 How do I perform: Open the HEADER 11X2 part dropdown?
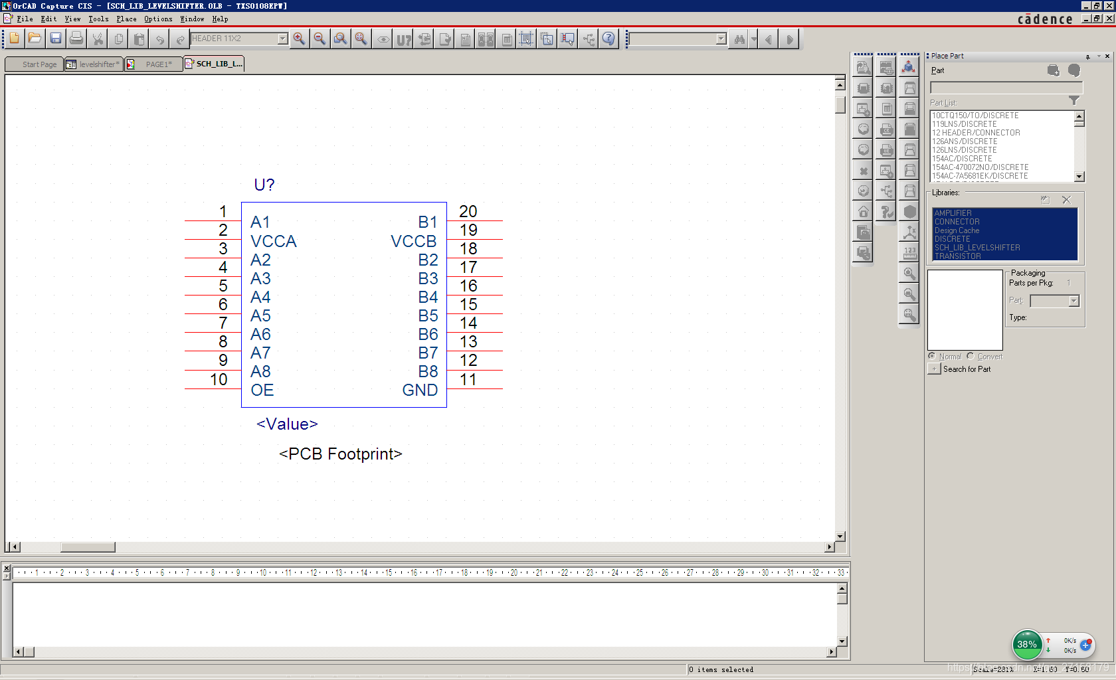coord(282,39)
